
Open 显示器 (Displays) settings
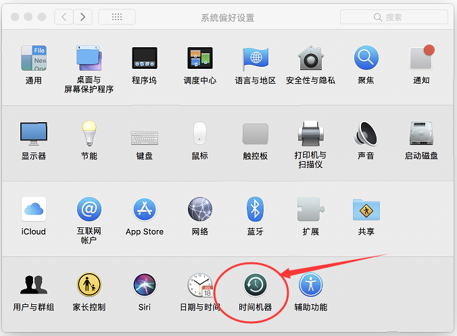[x=33, y=134]
